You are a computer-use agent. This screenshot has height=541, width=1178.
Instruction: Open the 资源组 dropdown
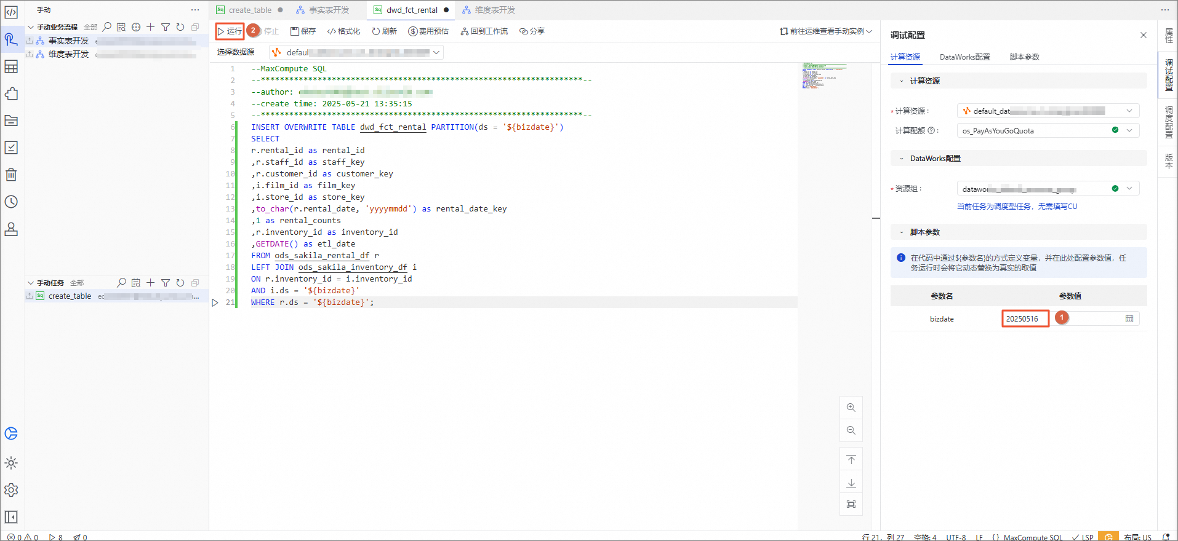[1048, 188]
